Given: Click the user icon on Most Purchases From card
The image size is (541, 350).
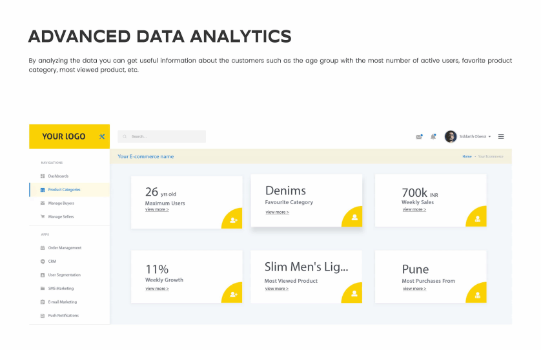Looking at the screenshot, I should [478, 294].
